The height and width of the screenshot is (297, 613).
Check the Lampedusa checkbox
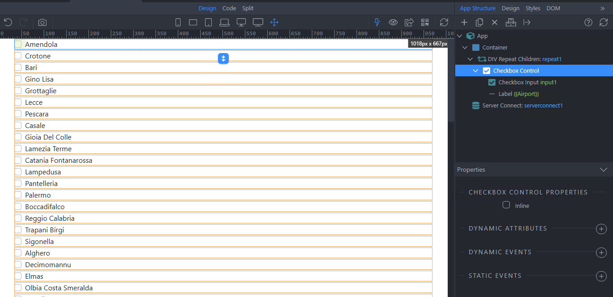coord(18,172)
